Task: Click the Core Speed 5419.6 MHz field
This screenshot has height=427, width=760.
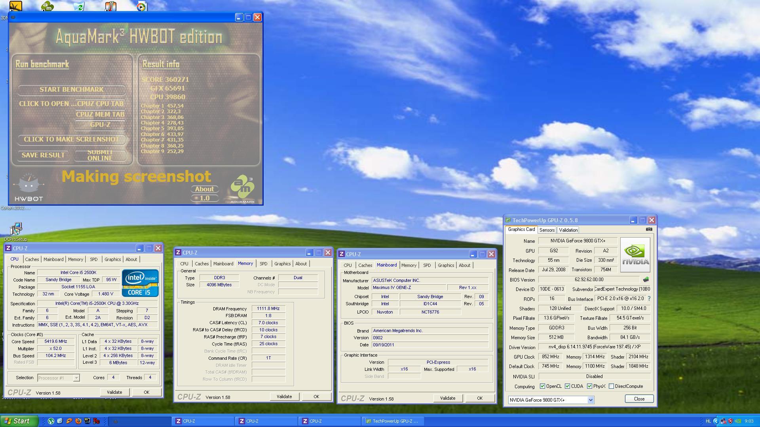Action: (x=55, y=341)
